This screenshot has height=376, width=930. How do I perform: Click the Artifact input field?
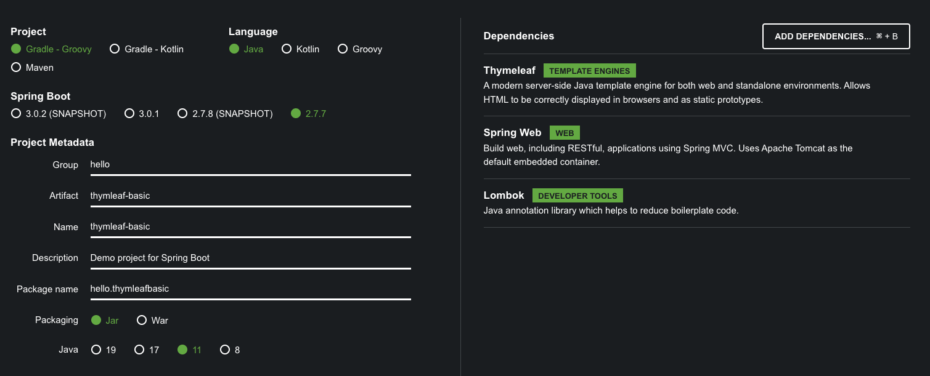(x=250, y=196)
